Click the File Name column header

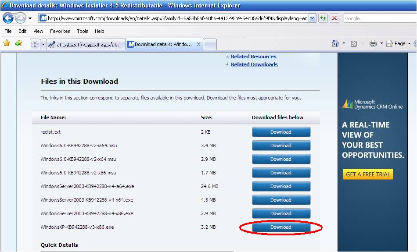tap(53, 117)
